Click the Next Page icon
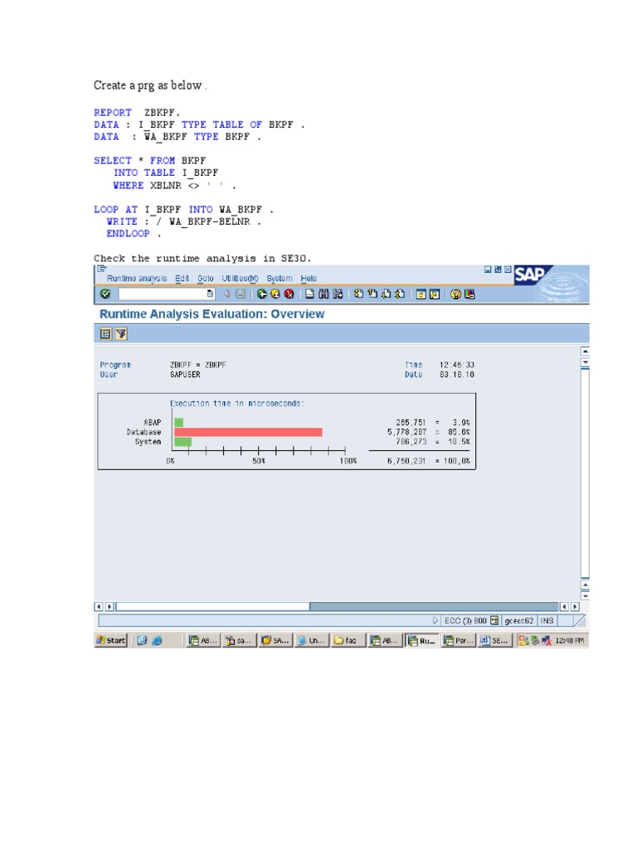This screenshot has height=849, width=637. 386,294
